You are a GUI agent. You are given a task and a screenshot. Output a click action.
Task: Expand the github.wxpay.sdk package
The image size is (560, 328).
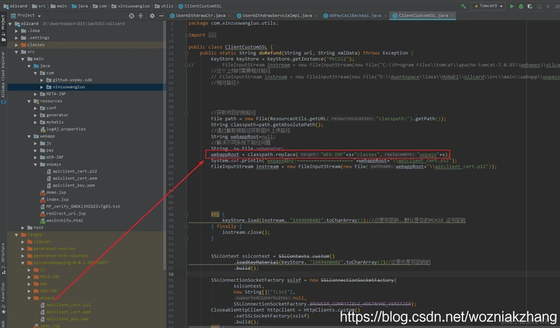(42, 80)
